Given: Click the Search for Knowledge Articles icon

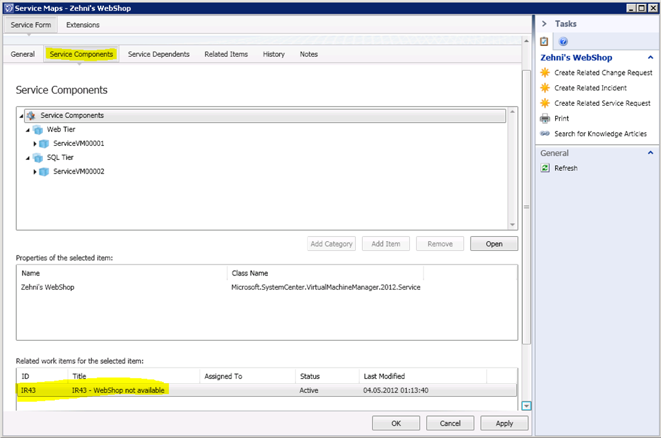Looking at the screenshot, I should pyautogui.click(x=545, y=134).
